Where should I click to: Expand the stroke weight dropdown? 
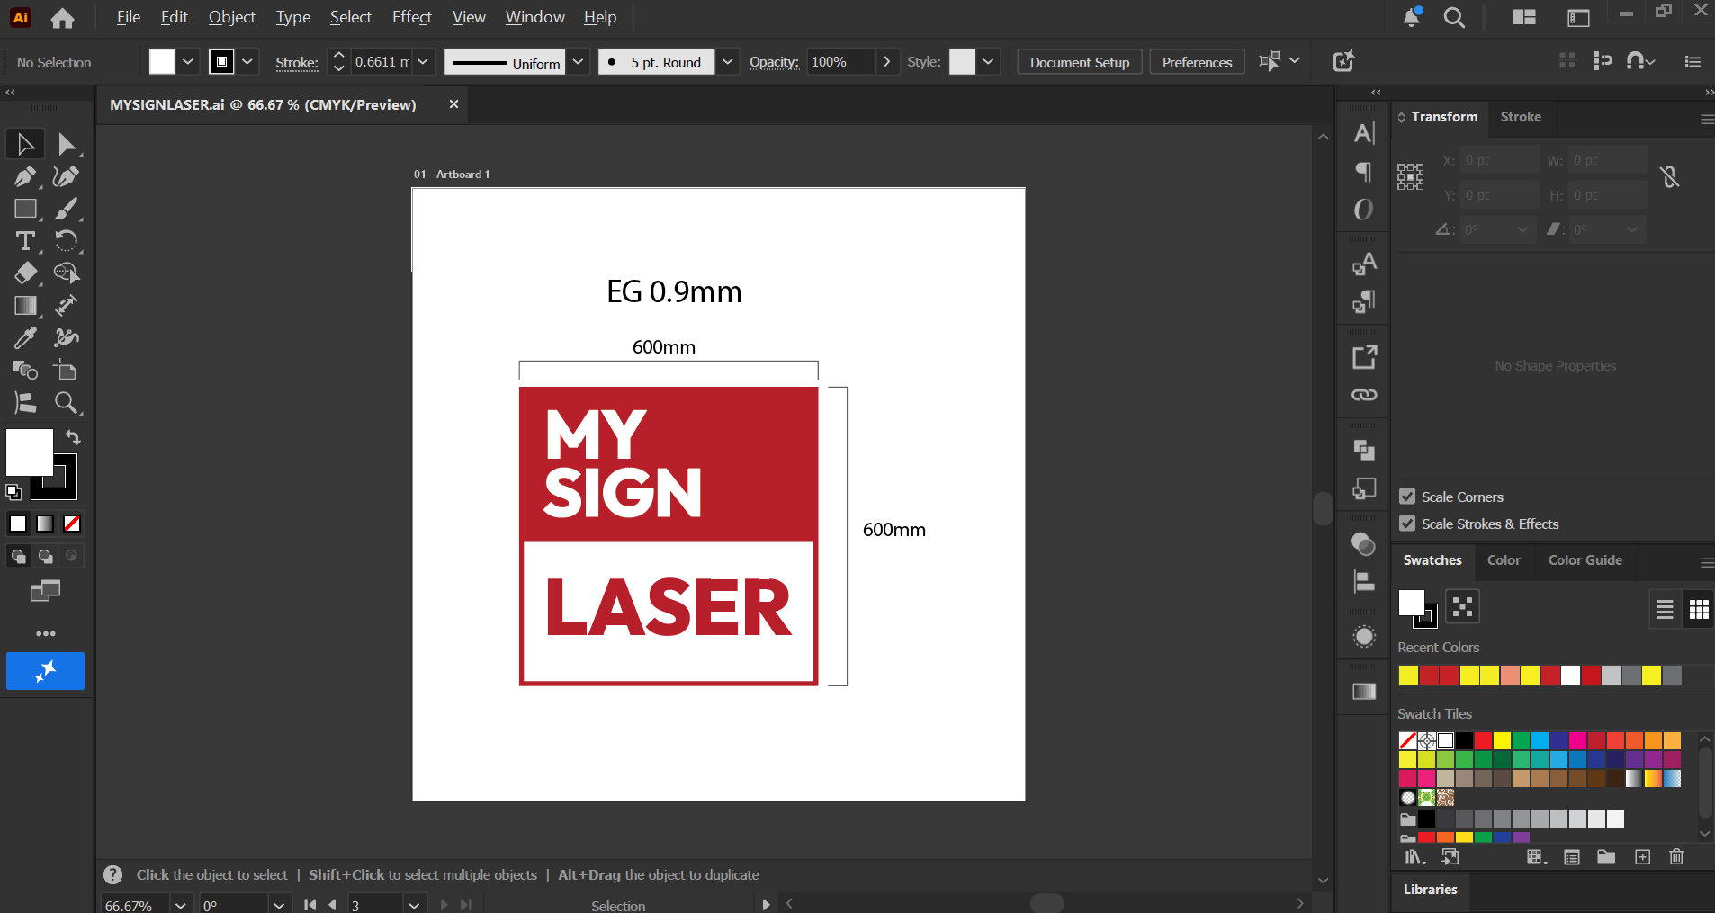click(x=423, y=61)
